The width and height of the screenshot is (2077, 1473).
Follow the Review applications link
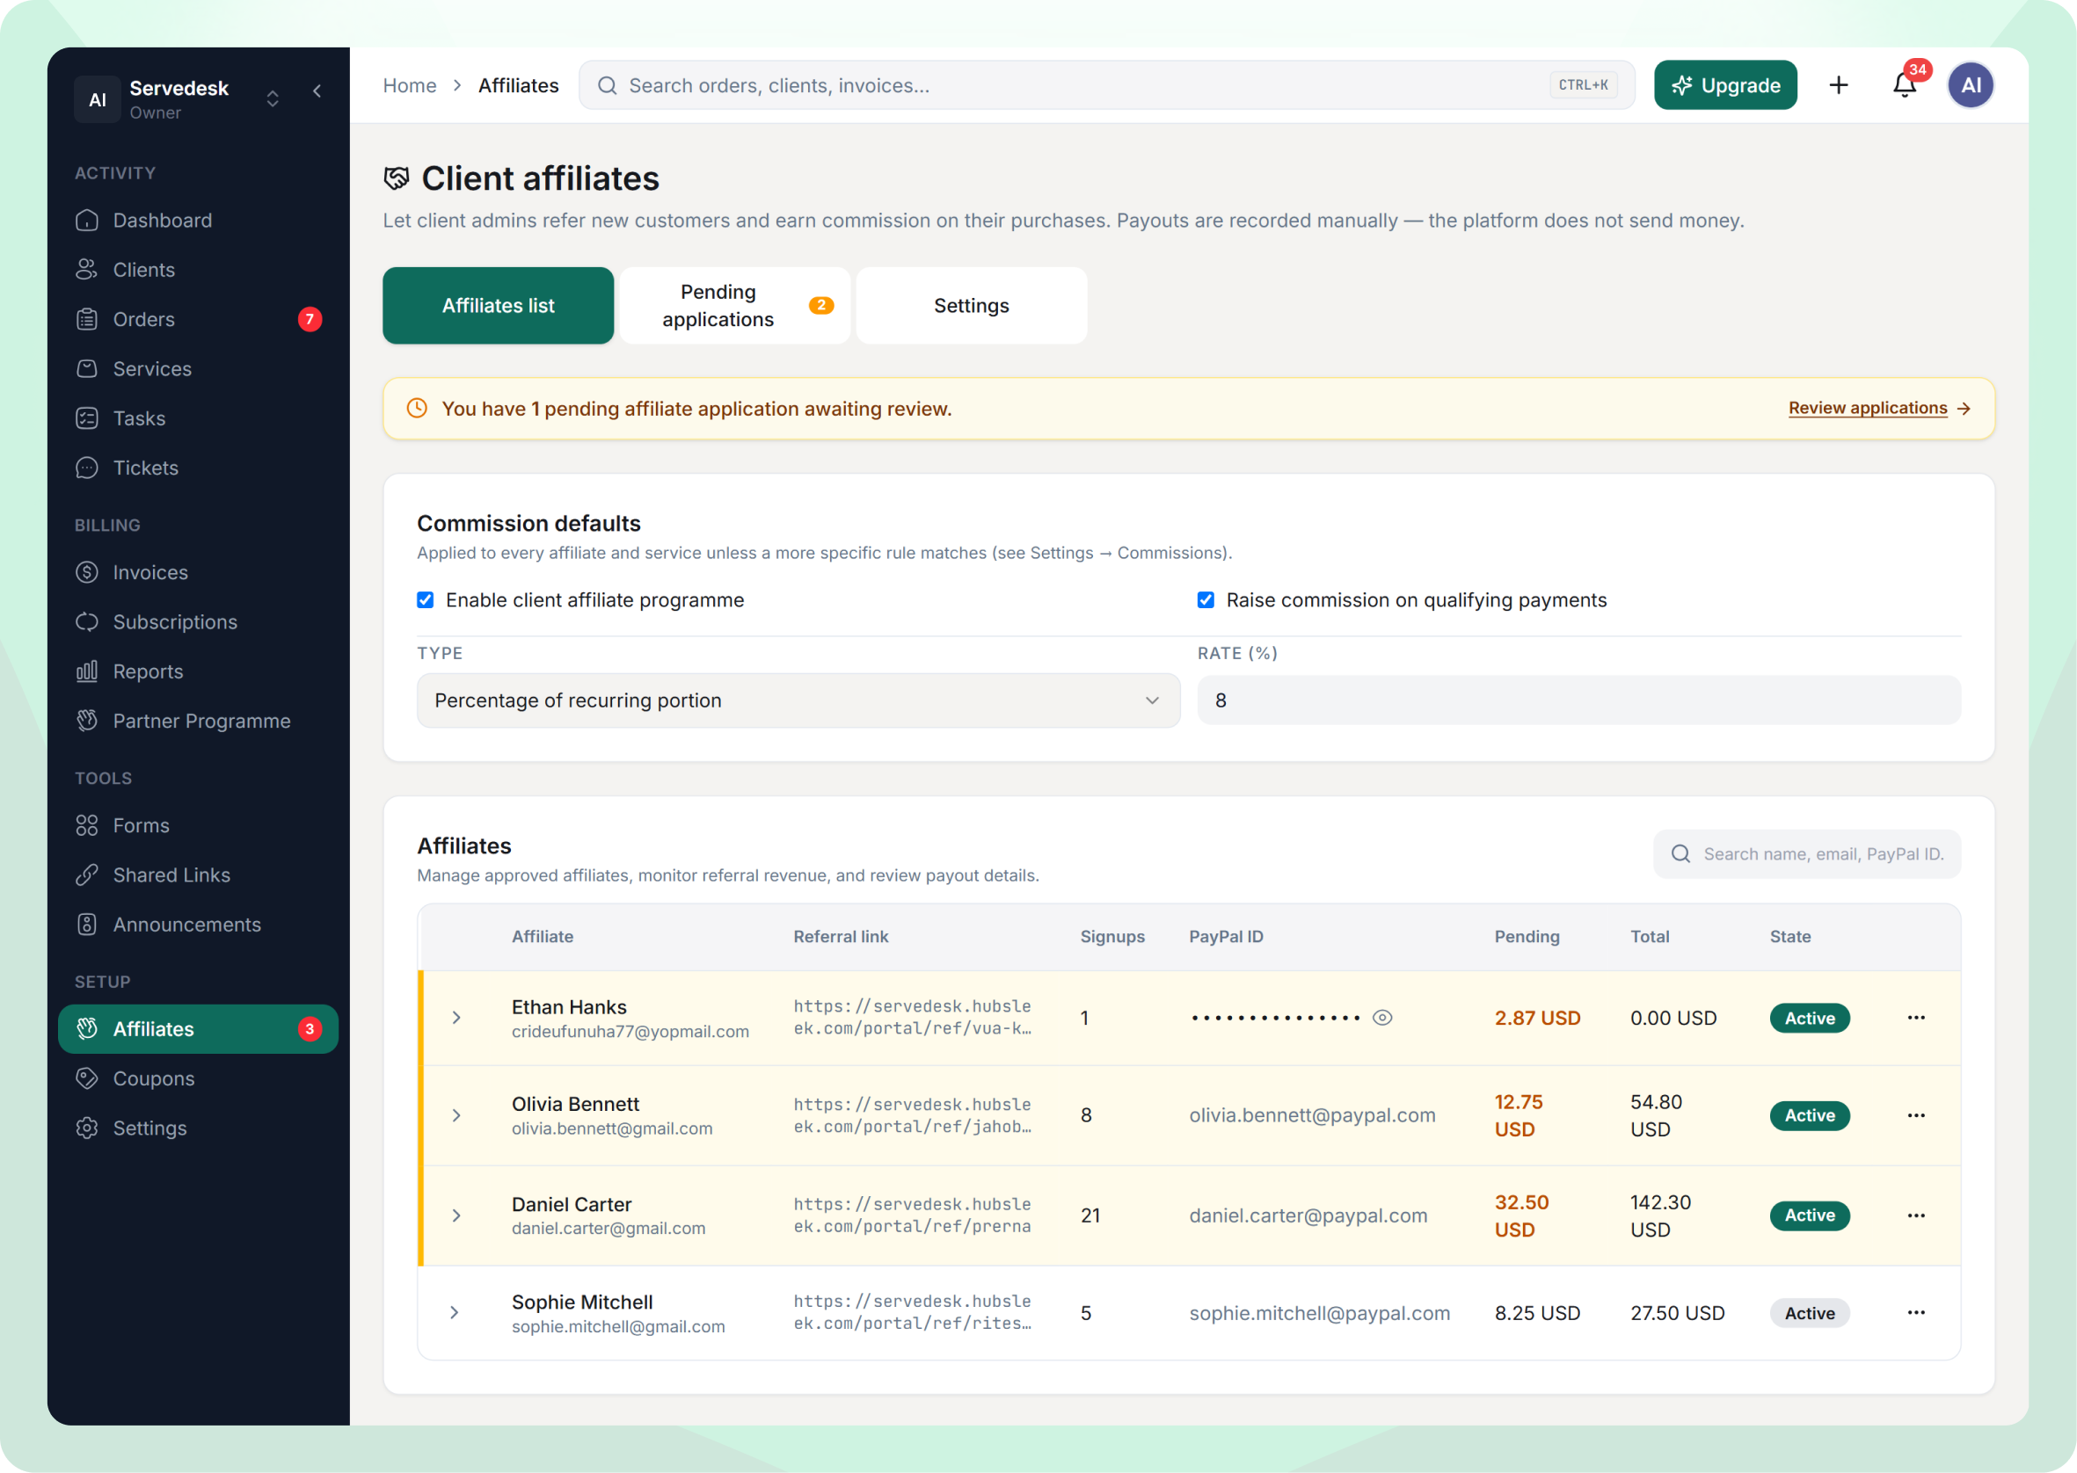click(x=1878, y=408)
